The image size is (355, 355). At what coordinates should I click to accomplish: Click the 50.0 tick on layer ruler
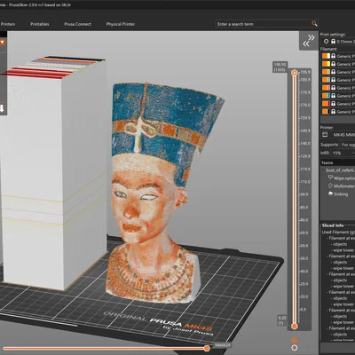304,258
